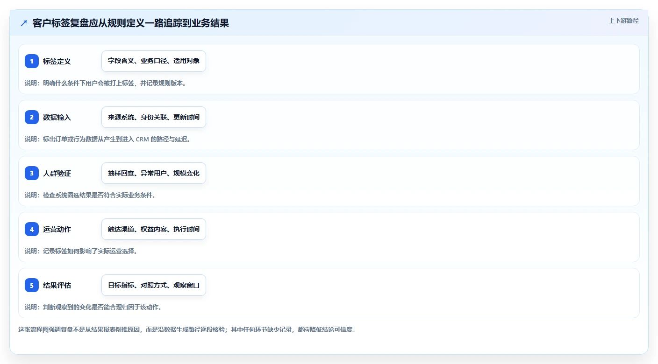Click the 标签定义 step heading
Viewport: 658px width, 364px height.
[57, 61]
